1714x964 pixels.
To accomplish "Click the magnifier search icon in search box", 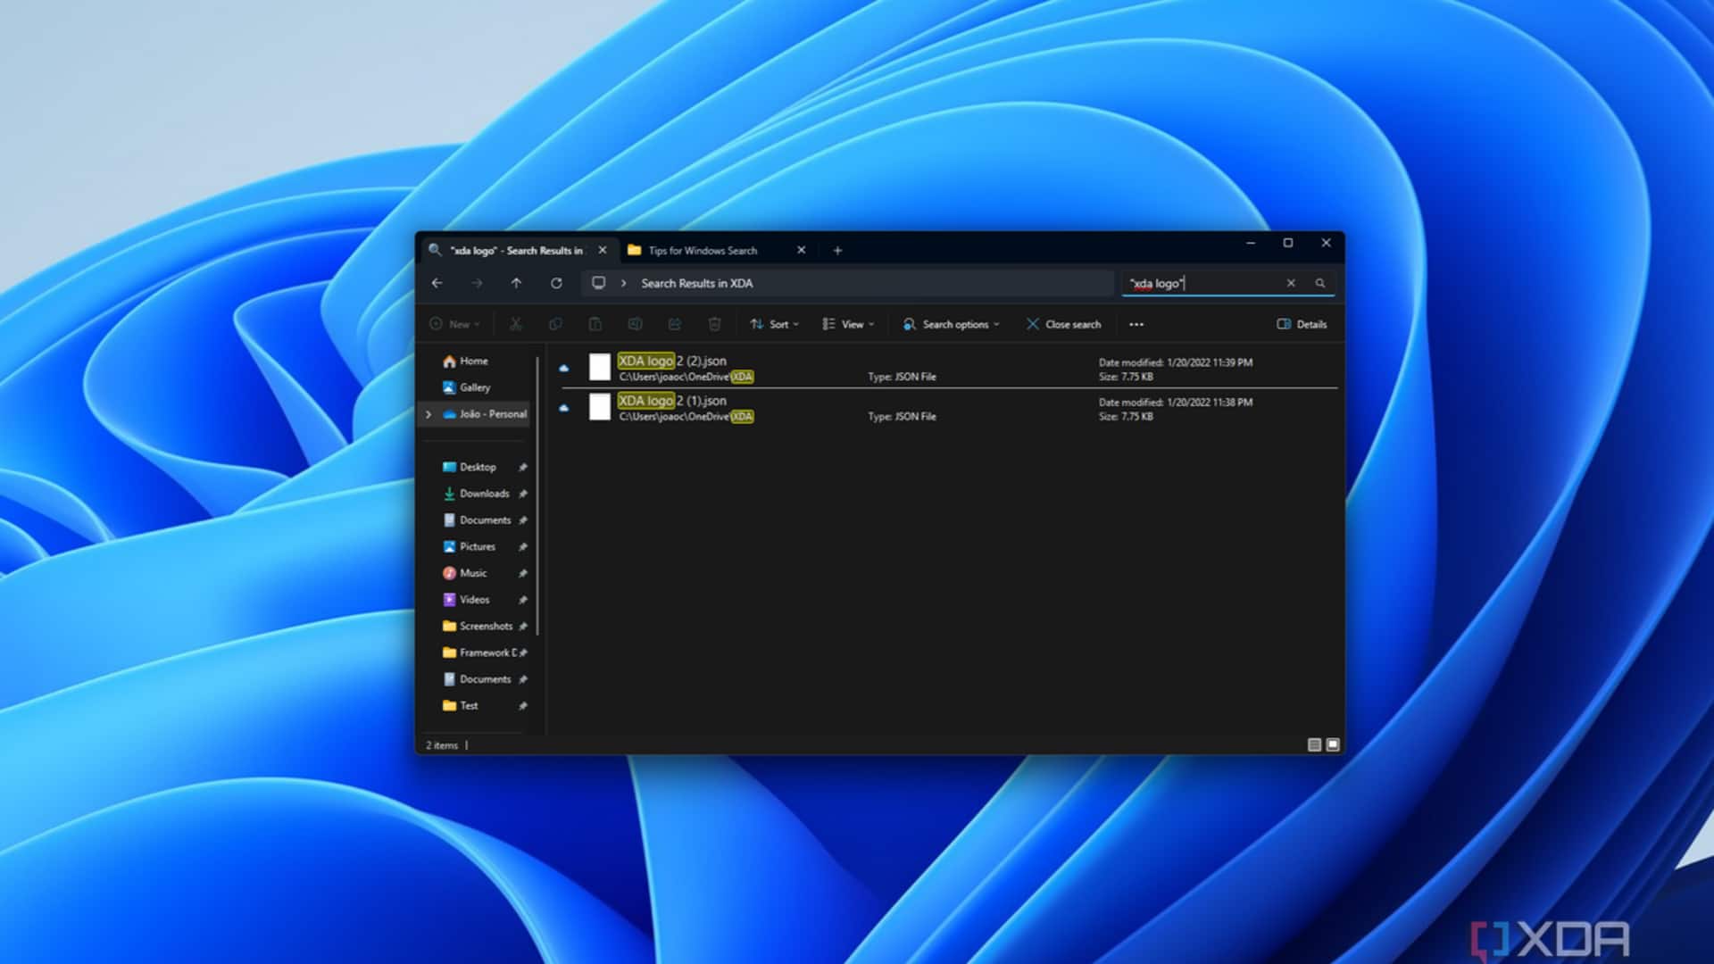I will pos(1320,283).
